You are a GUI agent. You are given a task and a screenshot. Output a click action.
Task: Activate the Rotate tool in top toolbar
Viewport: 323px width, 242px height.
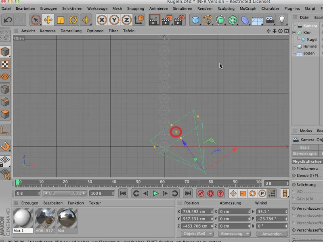[73, 20]
